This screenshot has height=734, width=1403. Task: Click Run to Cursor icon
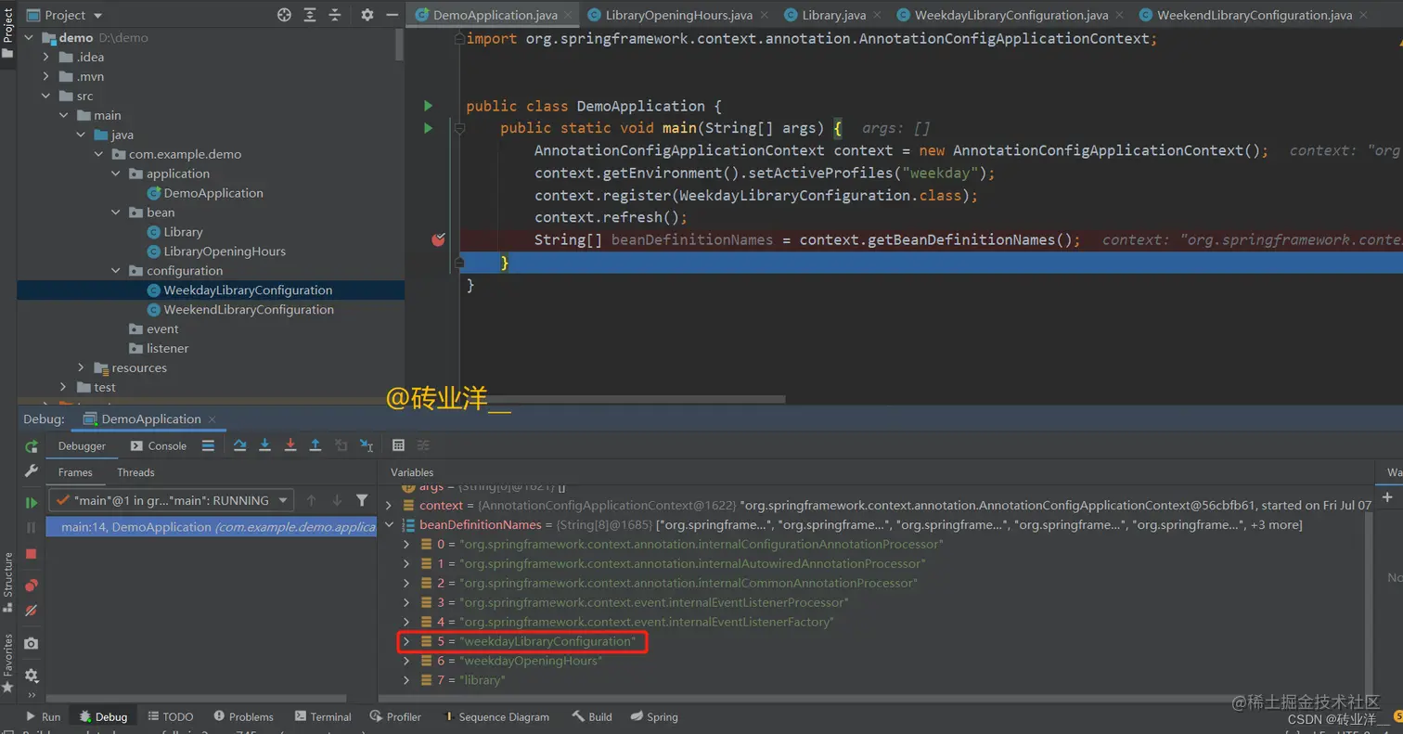point(366,445)
